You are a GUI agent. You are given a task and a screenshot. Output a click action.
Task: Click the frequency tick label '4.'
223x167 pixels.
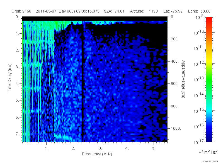127,148
